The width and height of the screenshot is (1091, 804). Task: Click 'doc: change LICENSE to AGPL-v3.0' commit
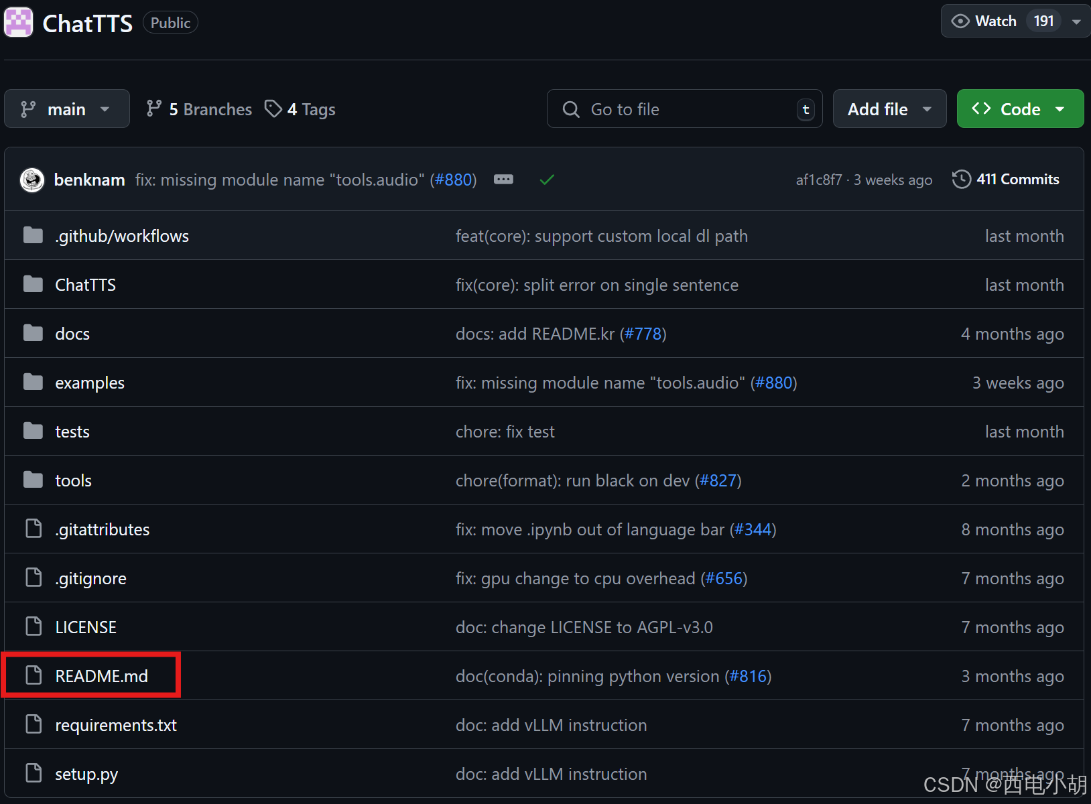584,627
